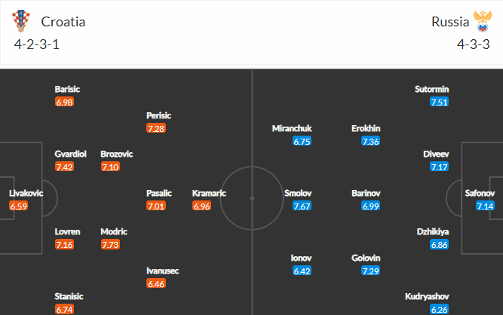The height and width of the screenshot is (315, 503).
Task: Select the Russia 4-3-3 formation text
Action: [474, 44]
